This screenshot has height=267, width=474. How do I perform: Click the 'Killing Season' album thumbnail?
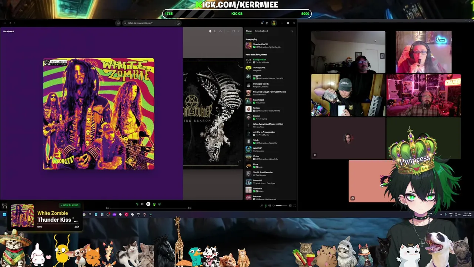(248, 61)
